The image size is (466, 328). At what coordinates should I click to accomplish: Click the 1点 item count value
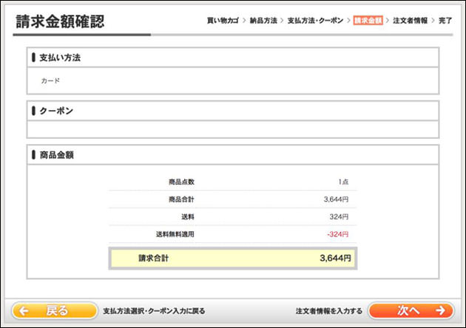point(343,182)
